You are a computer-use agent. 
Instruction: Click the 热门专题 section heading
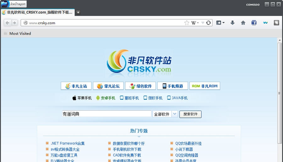(139, 131)
